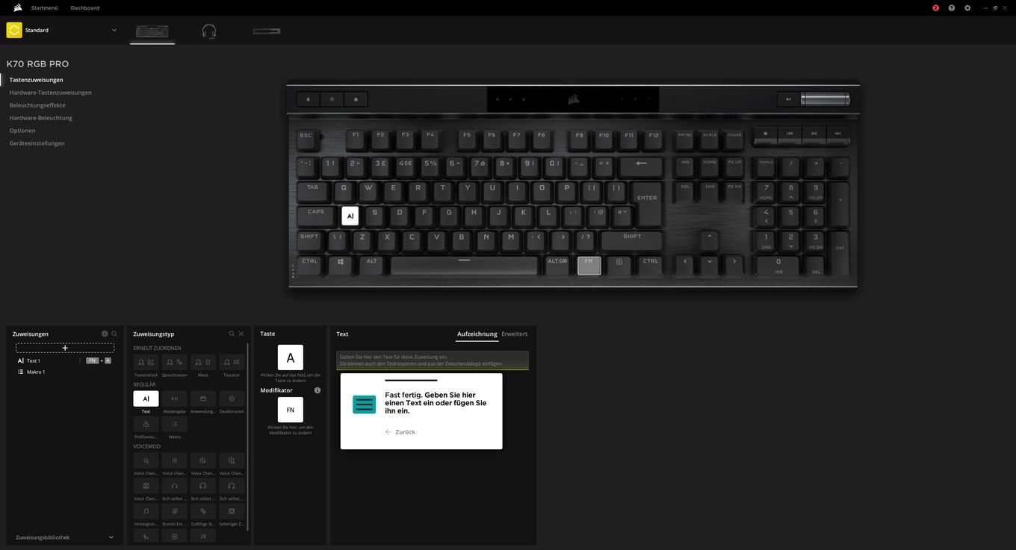Switch to the Erweitert tab
Screen dimensions: 1016x550
514,334
